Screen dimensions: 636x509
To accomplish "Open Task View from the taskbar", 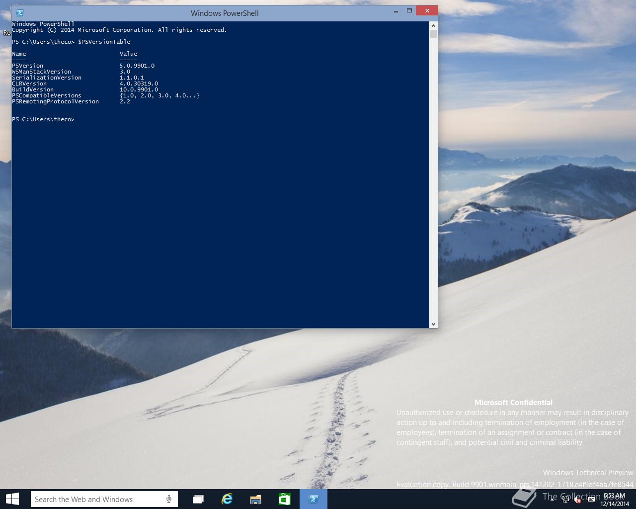I will point(198,499).
